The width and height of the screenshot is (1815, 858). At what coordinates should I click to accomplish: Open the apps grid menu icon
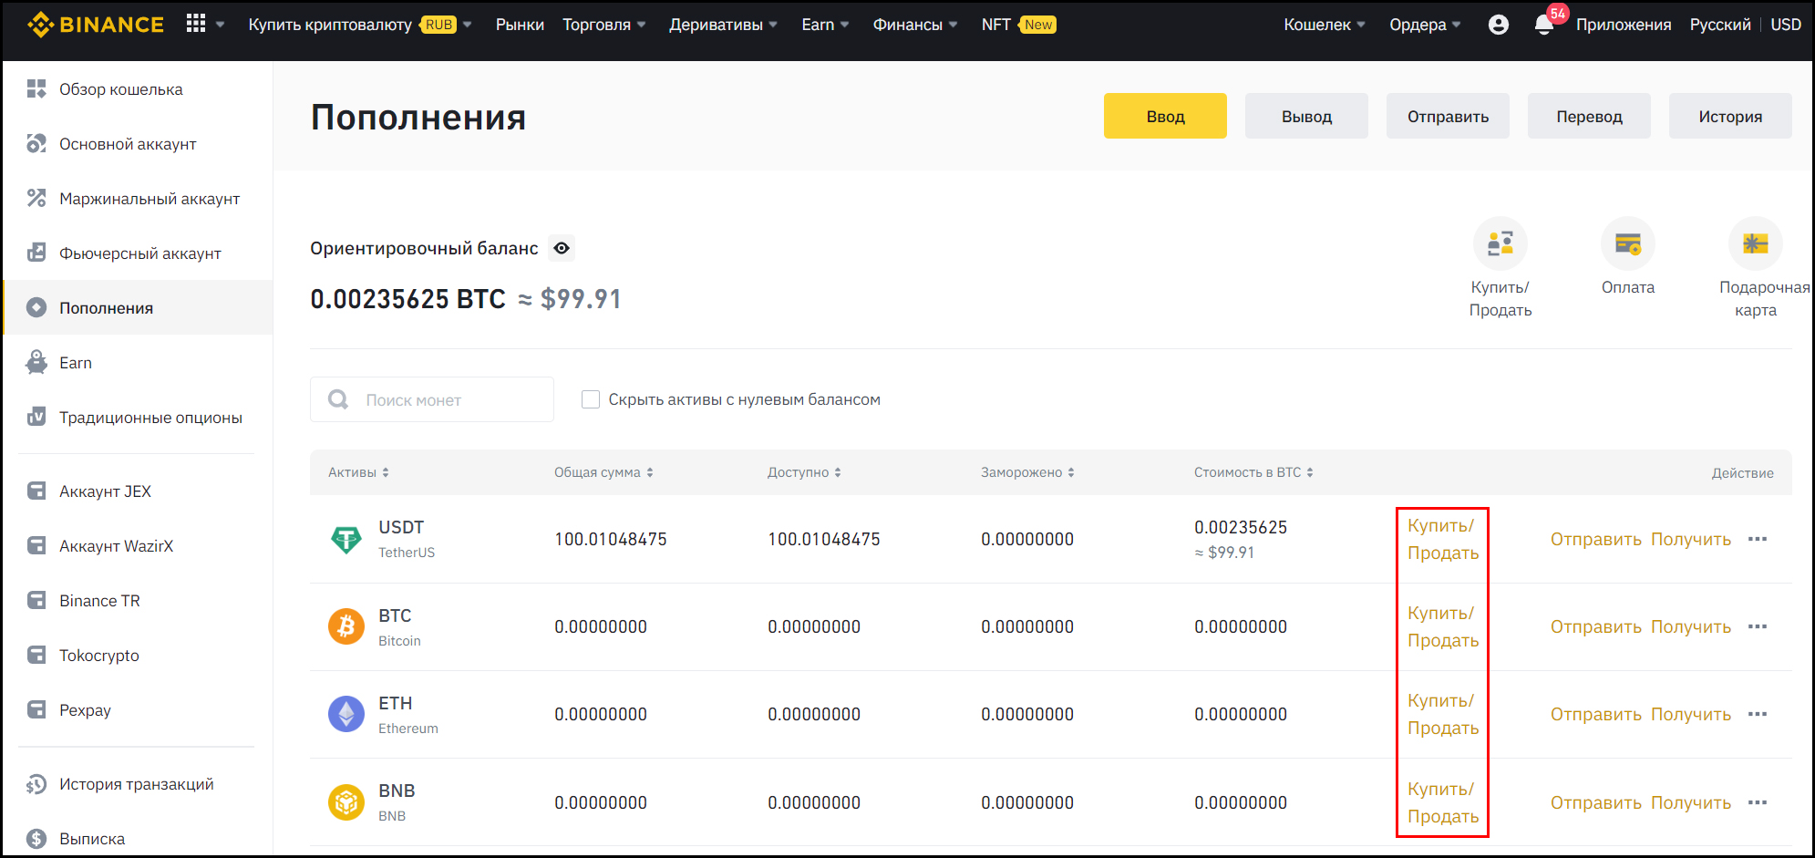coord(195,24)
